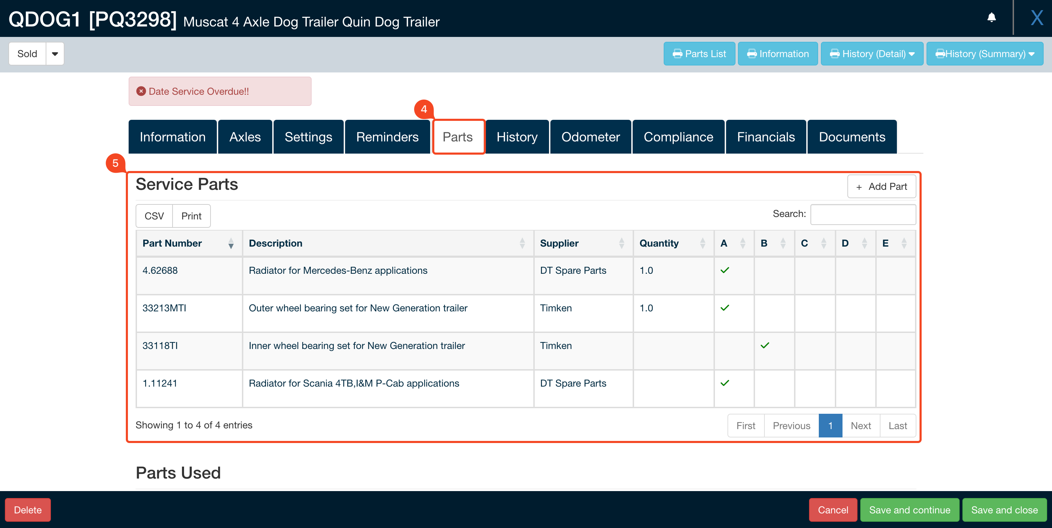Viewport: 1052px width, 528px height.
Task: Click Inner wheel bearing set description
Action: 357,345
